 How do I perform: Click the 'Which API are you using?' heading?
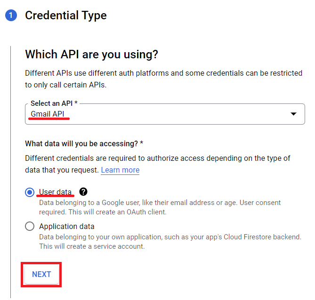coord(91,55)
